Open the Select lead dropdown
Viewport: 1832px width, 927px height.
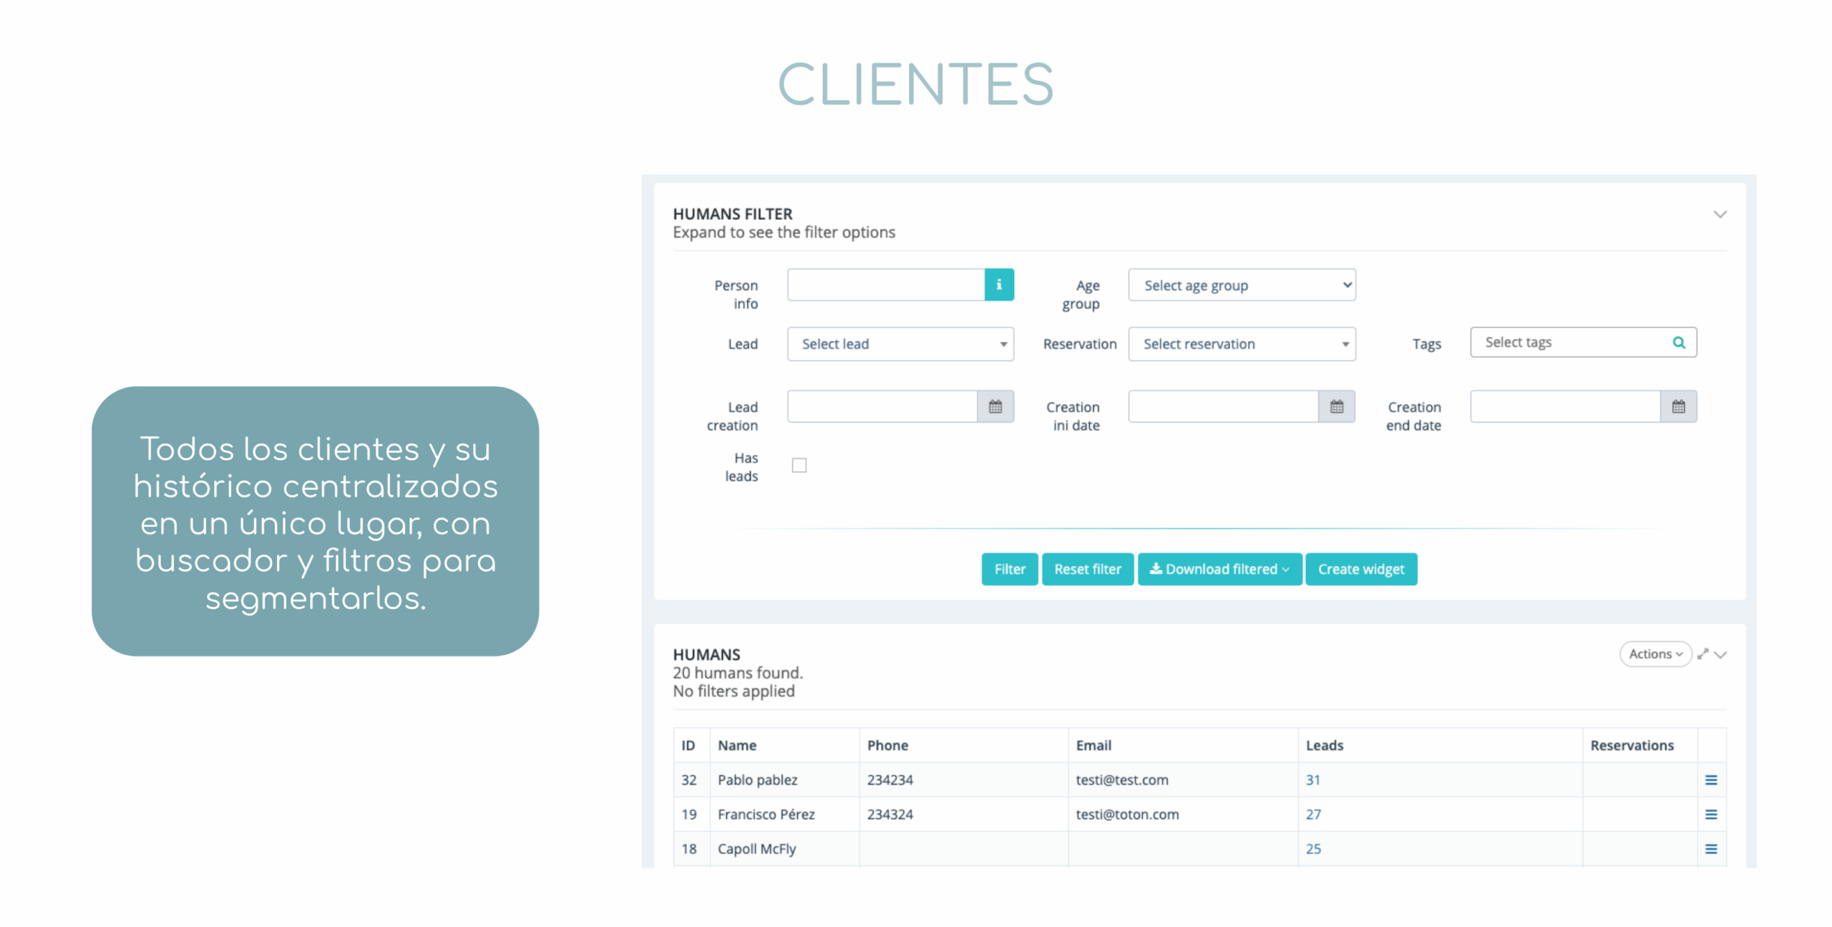point(900,344)
